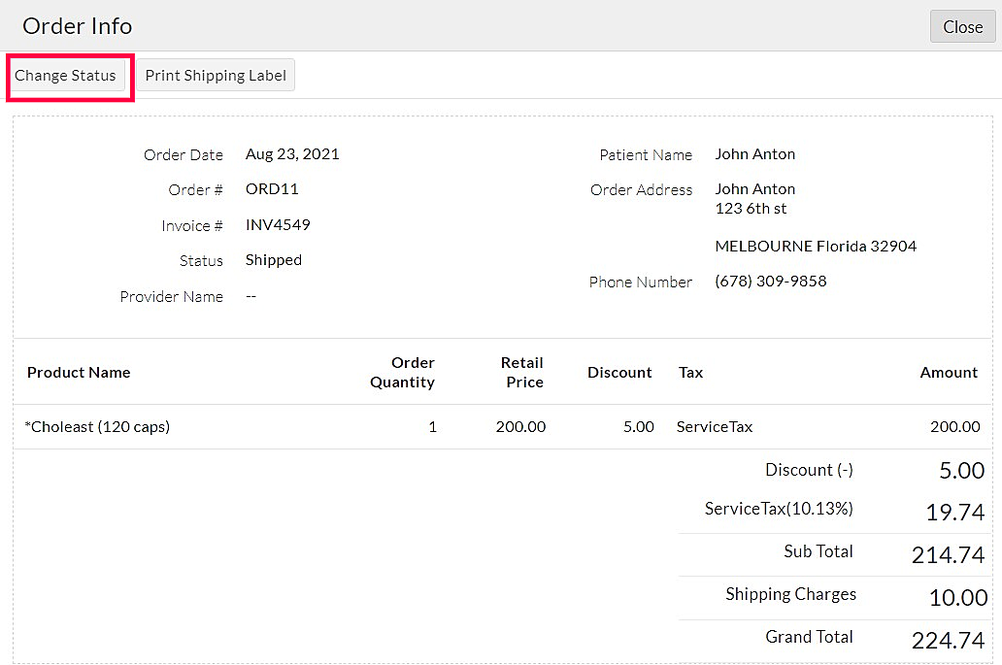Click the patient name John Anton
1002x665 pixels.
754,154
